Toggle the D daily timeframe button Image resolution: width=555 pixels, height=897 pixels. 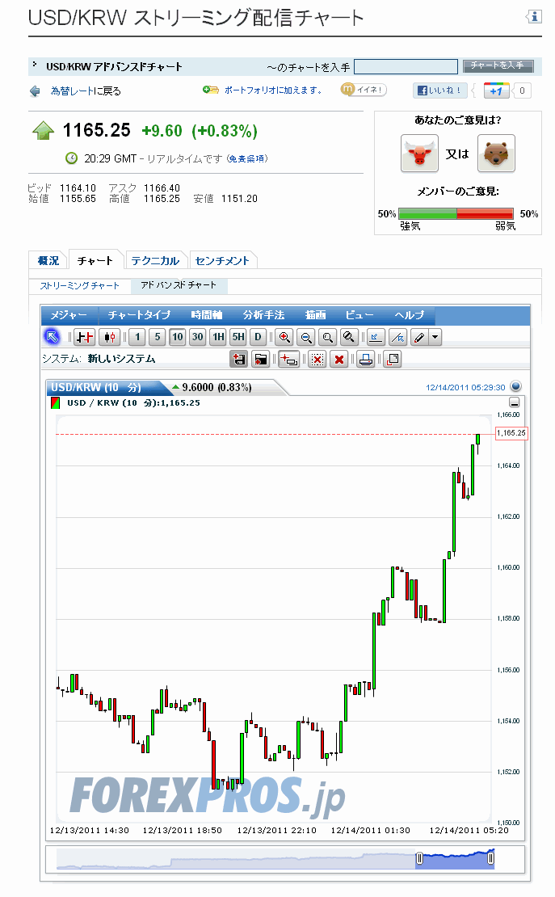coord(258,337)
